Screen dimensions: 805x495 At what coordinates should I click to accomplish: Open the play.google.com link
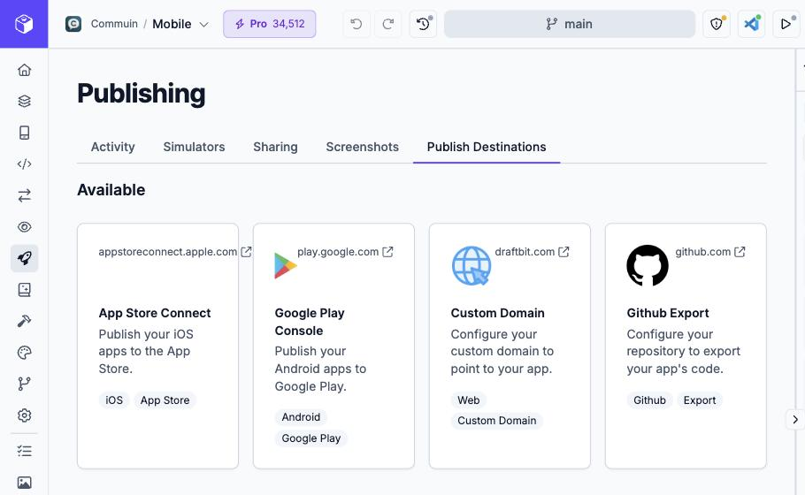tap(338, 252)
